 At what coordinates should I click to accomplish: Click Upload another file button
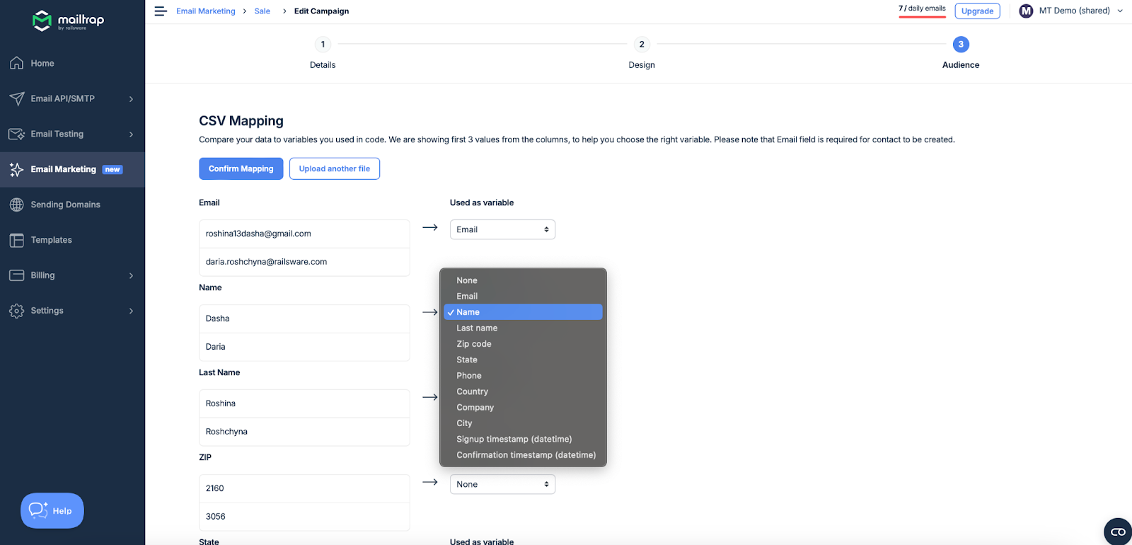[334, 168]
